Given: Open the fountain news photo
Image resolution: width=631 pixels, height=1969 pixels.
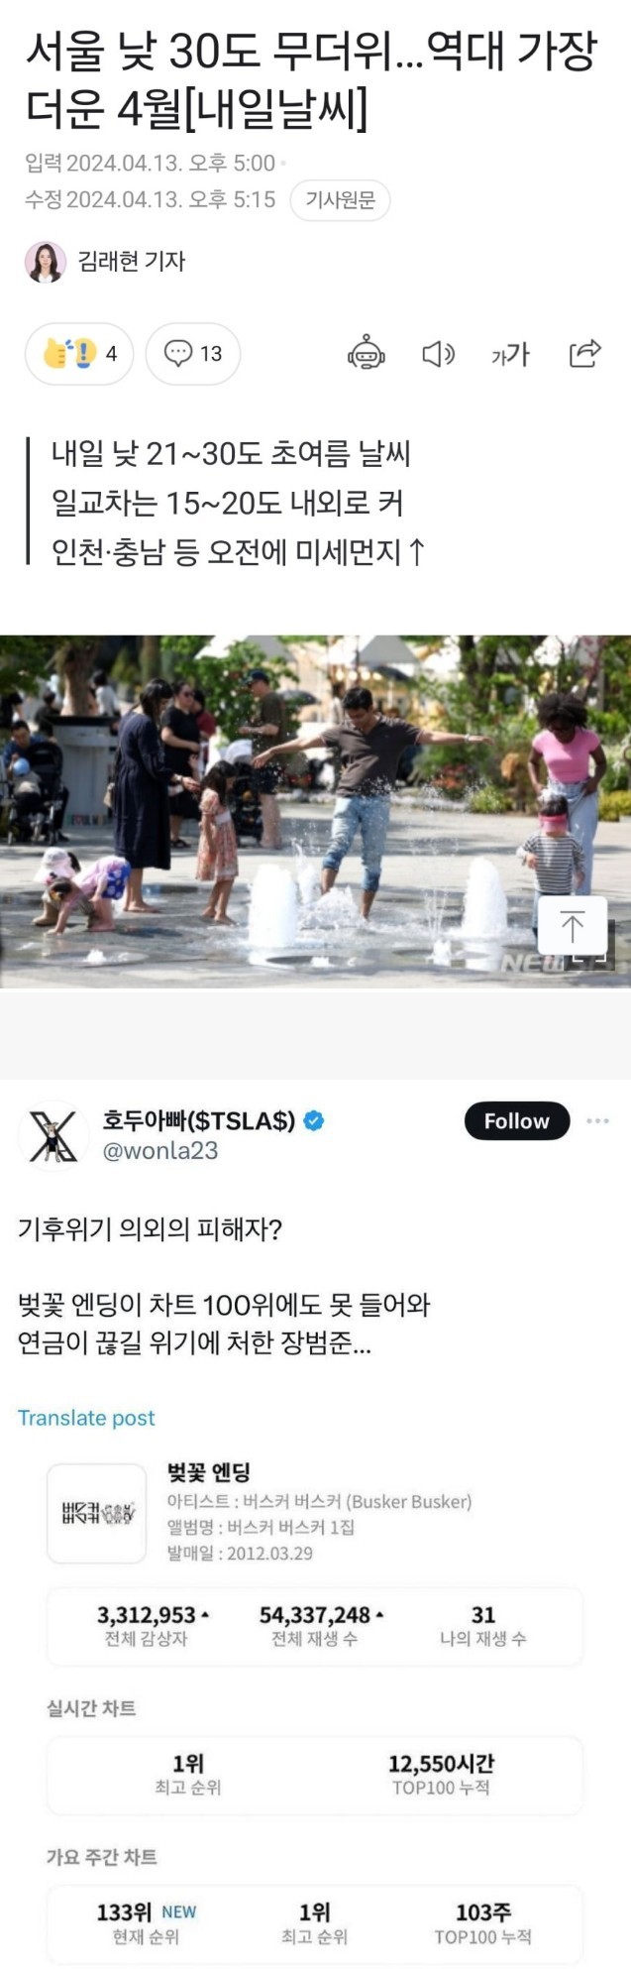Looking at the screenshot, I should coord(315,811).
